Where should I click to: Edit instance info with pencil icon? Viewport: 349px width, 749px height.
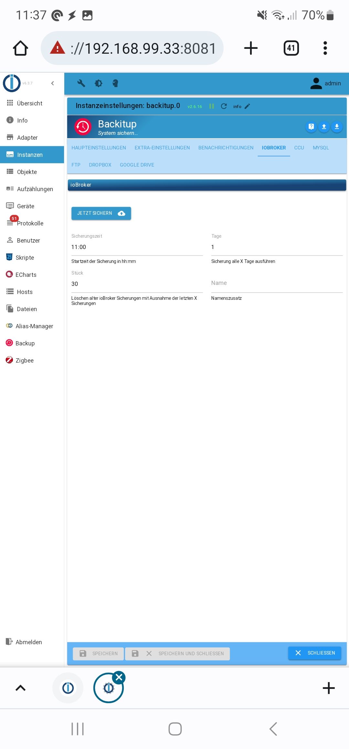point(247,106)
